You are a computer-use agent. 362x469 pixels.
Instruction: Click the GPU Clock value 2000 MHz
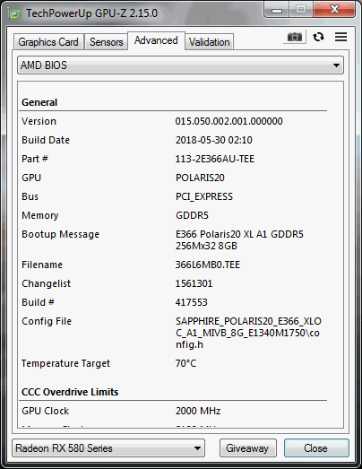(198, 412)
